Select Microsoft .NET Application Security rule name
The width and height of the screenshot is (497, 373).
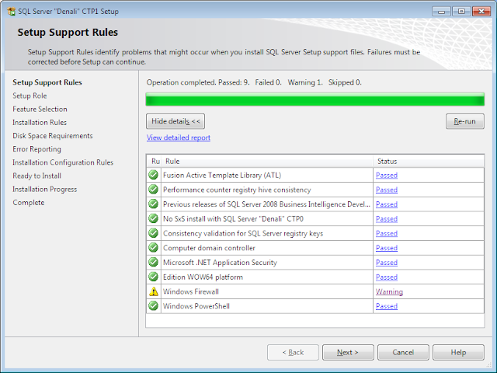click(220, 263)
